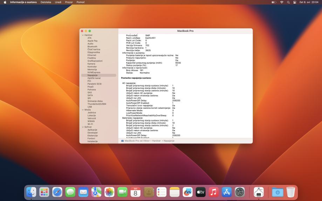Open Spotlight search in menu bar
Image resolution: width=322 pixels, height=201 pixels.
point(288,2)
